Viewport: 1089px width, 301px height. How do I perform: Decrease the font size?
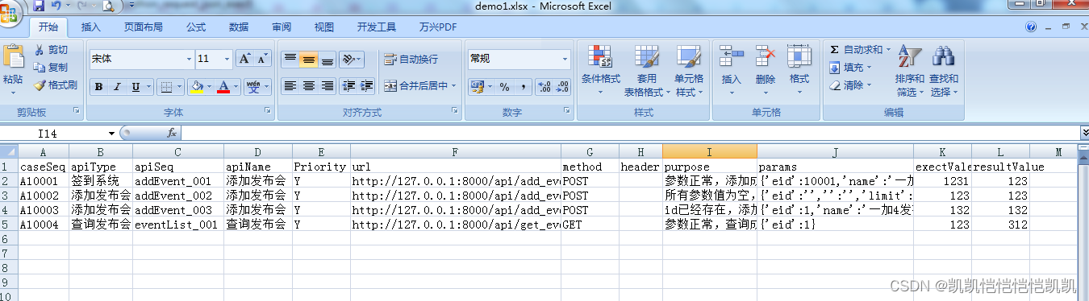coord(263,59)
